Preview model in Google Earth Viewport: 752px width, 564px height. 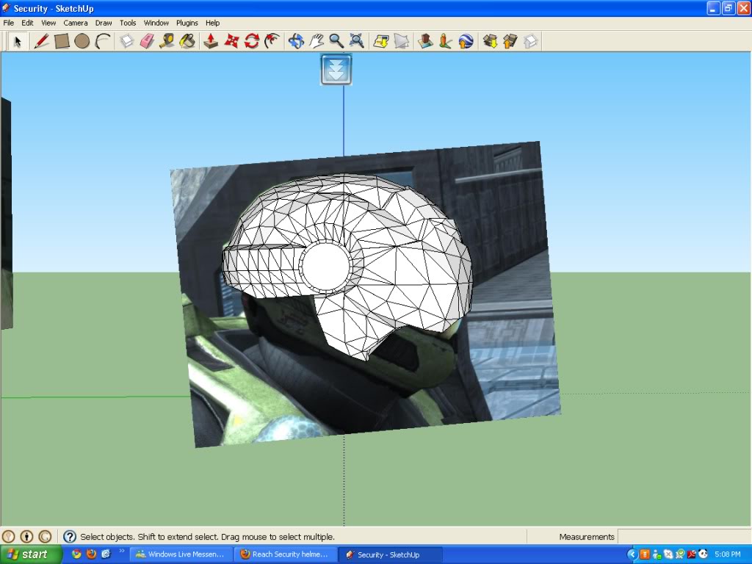coord(466,42)
